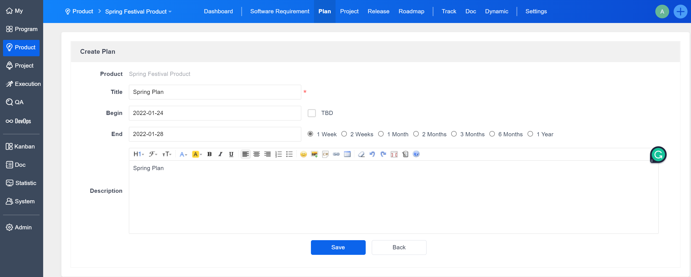The height and width of the screenshot is (277, 691).
Task: Click the undo arrow in editor toolbar
Action: 372,154
